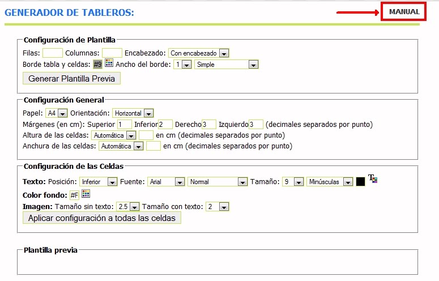
Task: Open the text Posición dropdown
Action: click(x=98, y=182)
